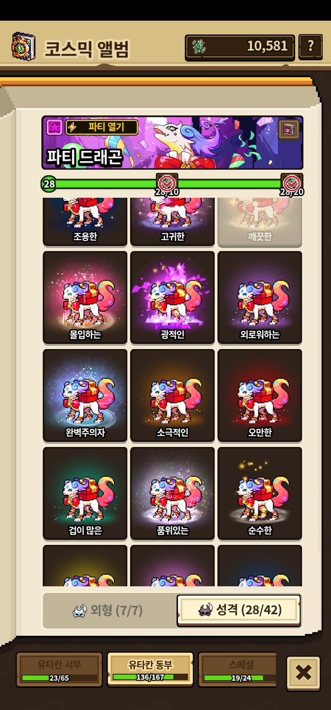Tap the purple star badge on banner
331x710 pixels.
(55, 127)
